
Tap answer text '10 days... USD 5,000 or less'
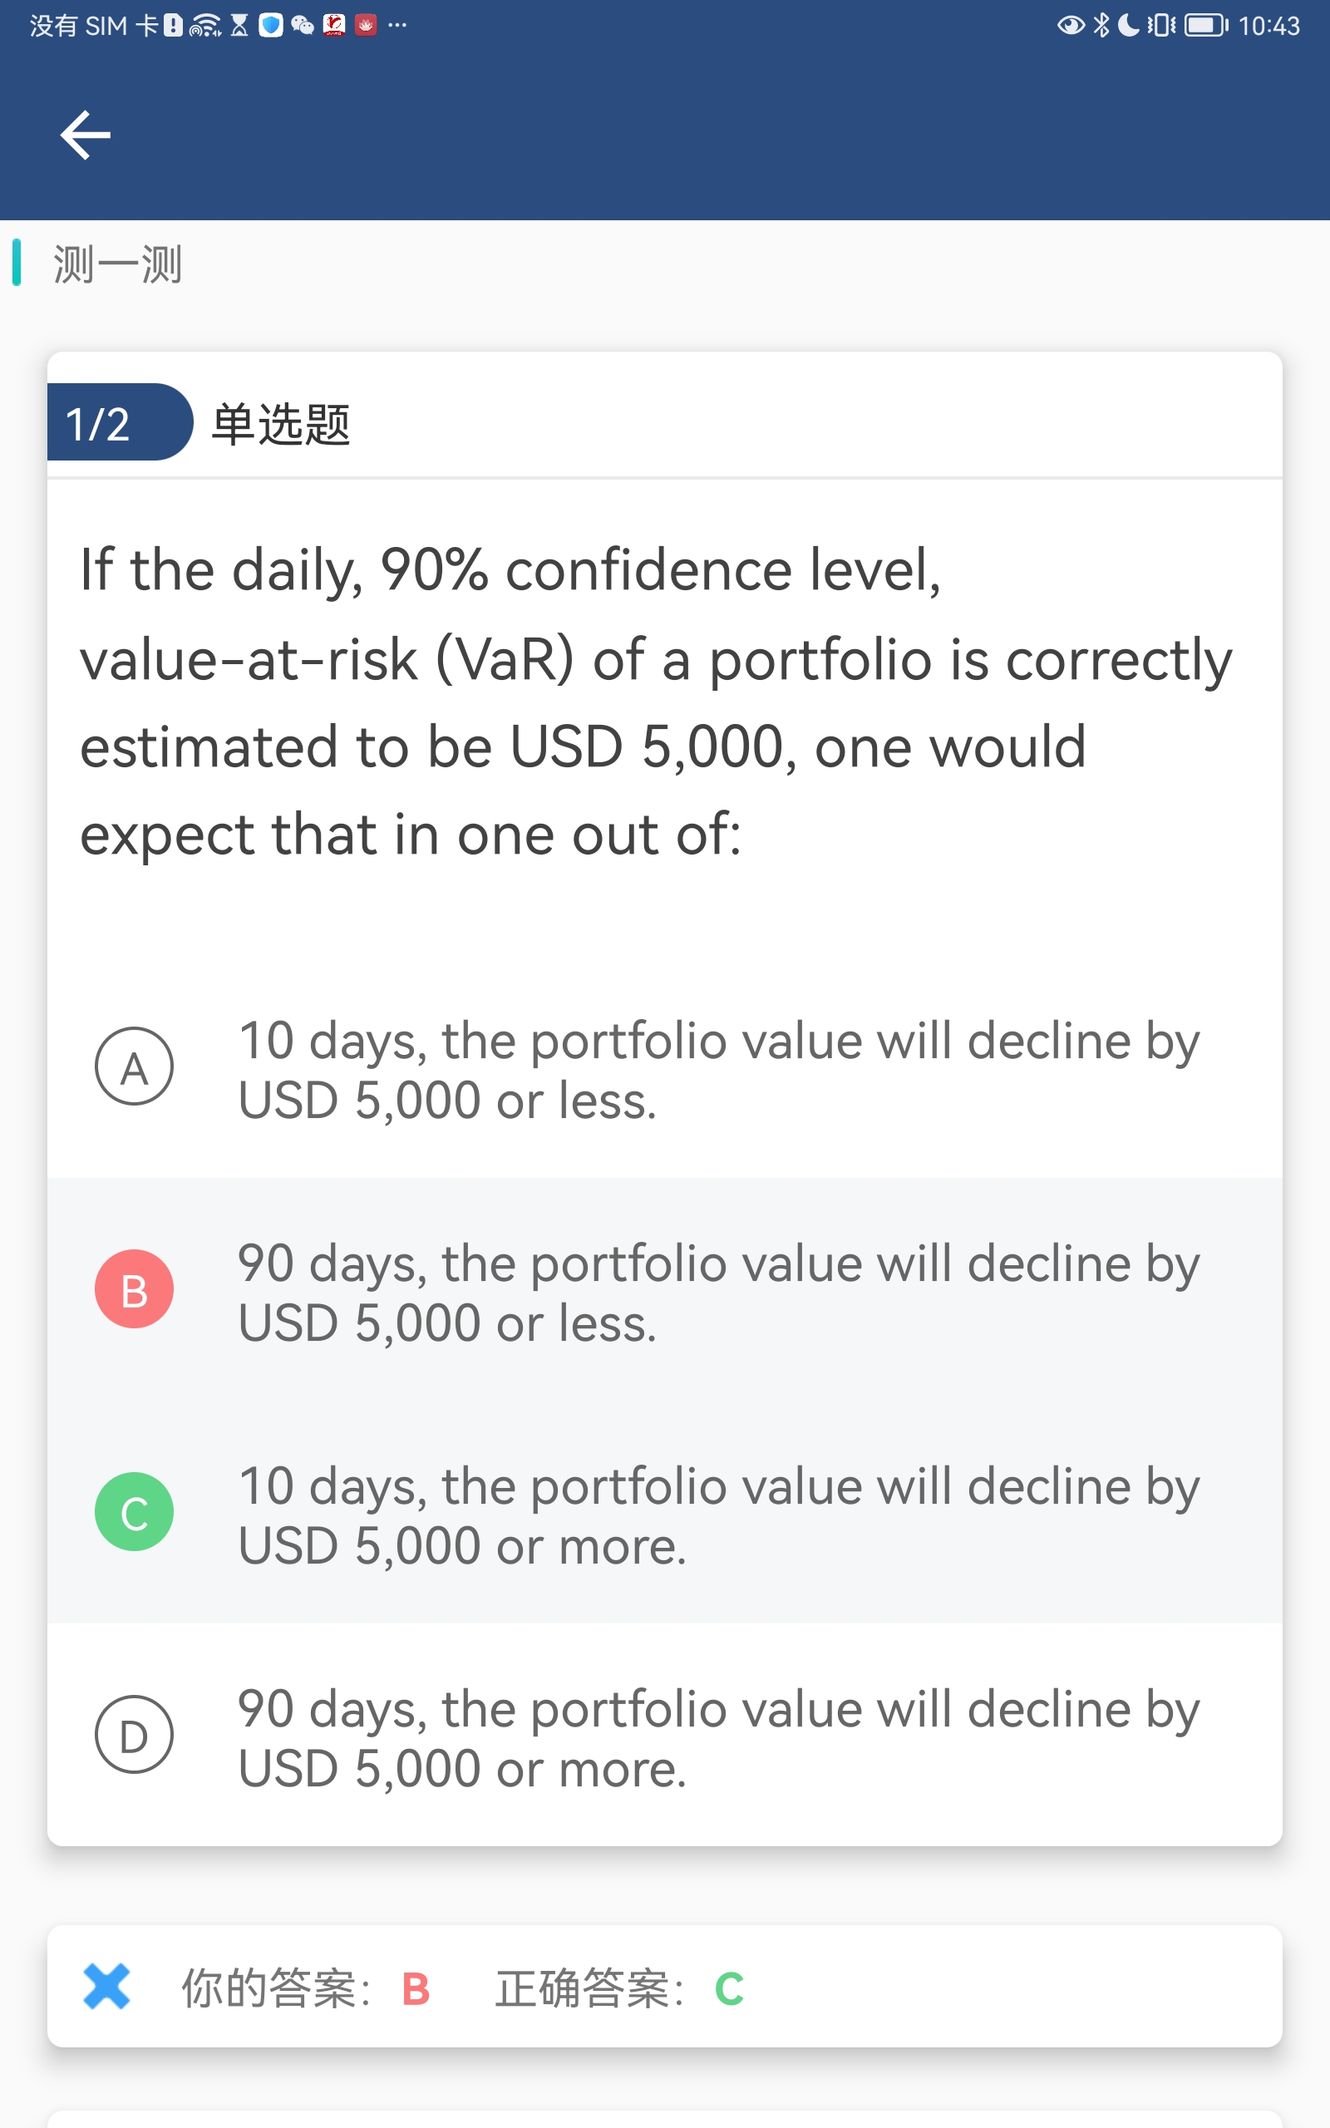click(x=717, y=1069)
